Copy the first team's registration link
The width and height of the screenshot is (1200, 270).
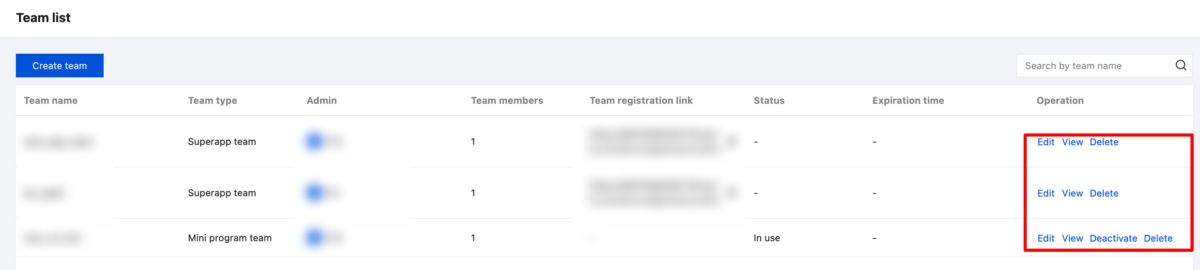click(732, 141)
